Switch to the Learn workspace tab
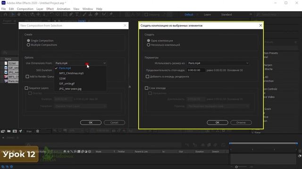This screenshot has width=302, height=169. [x=207, y=15]
